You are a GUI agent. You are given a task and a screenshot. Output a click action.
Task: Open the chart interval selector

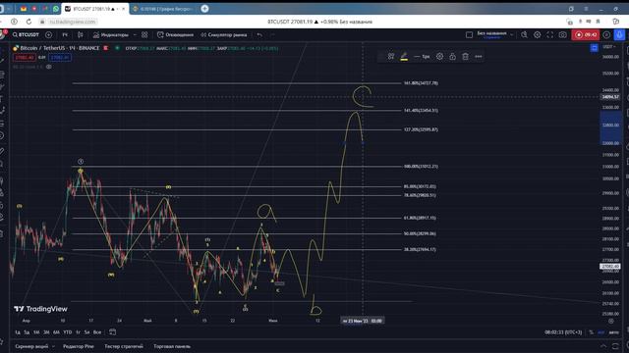pos(65,35)
